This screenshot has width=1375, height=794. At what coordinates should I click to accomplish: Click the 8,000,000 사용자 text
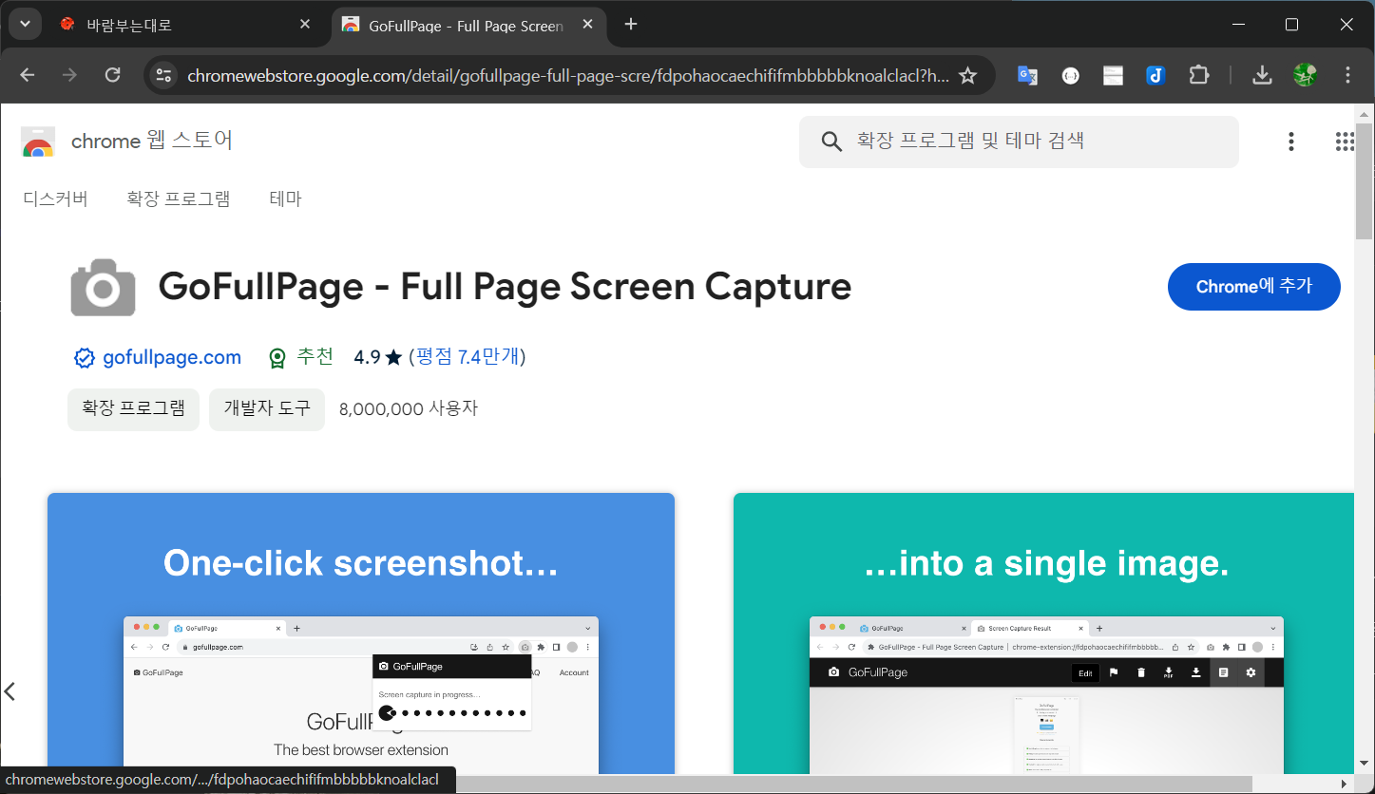pyautogui.click(x=409, y=409)
